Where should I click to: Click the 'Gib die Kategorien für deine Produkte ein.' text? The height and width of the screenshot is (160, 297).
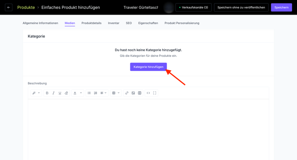(148, 56)
